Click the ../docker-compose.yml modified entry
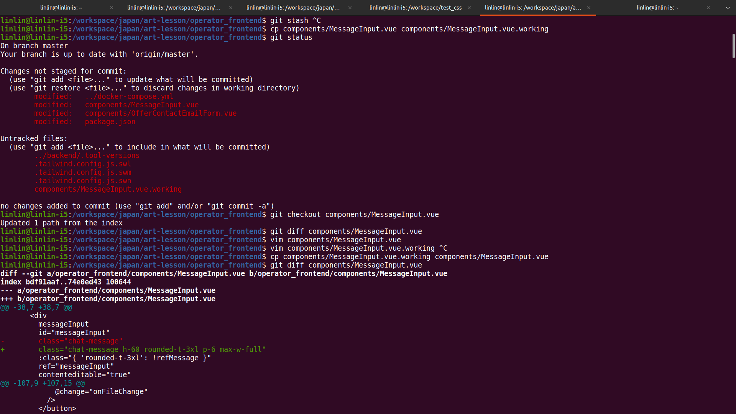This screenshot has width=736, height=414. coord(129,97)
